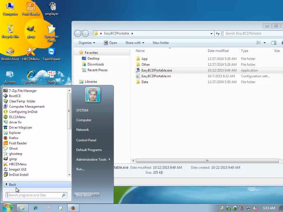
Task: Select the HBCDMenu desktop shortcut
Action: (31, 54)
